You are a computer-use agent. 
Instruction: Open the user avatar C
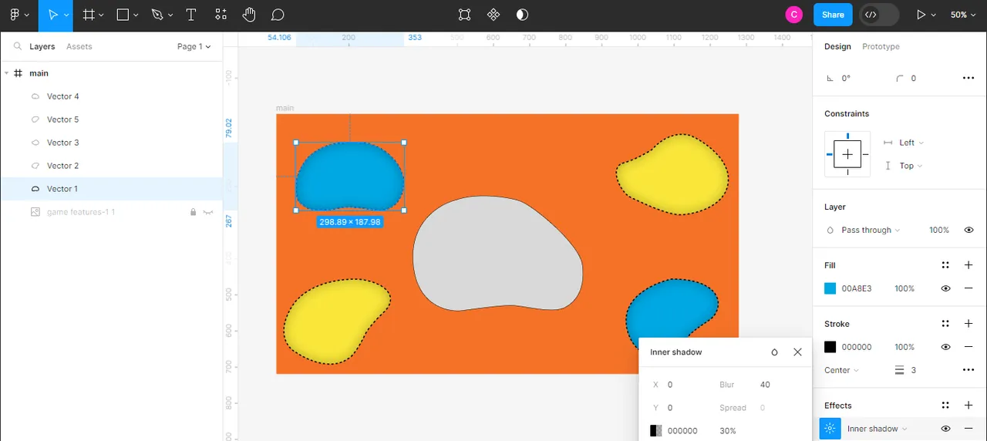[x=793, y=15]
